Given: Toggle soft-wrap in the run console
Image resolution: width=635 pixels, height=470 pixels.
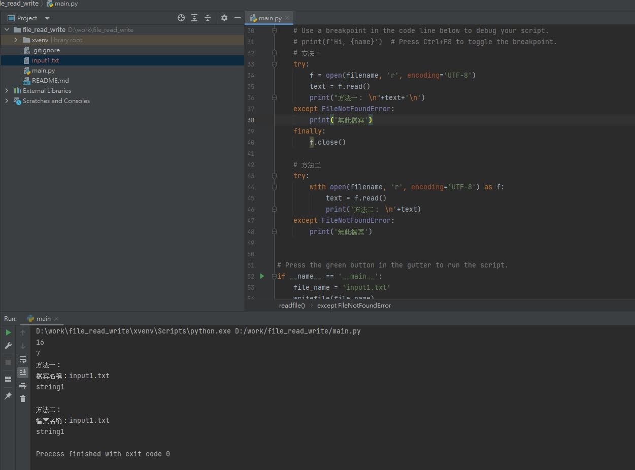Looking at the screenshot, I should tap(23, 359).
